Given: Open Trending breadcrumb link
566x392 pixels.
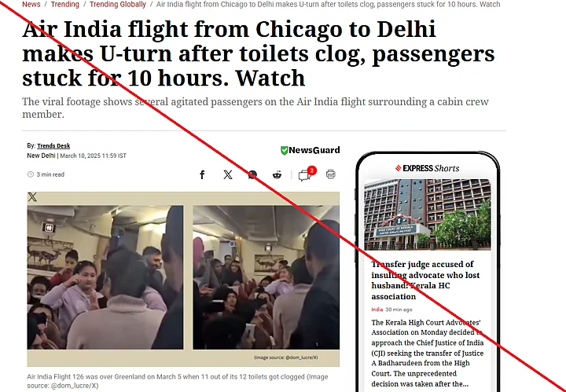Looking at the screenshot, I should click(64, 5).
